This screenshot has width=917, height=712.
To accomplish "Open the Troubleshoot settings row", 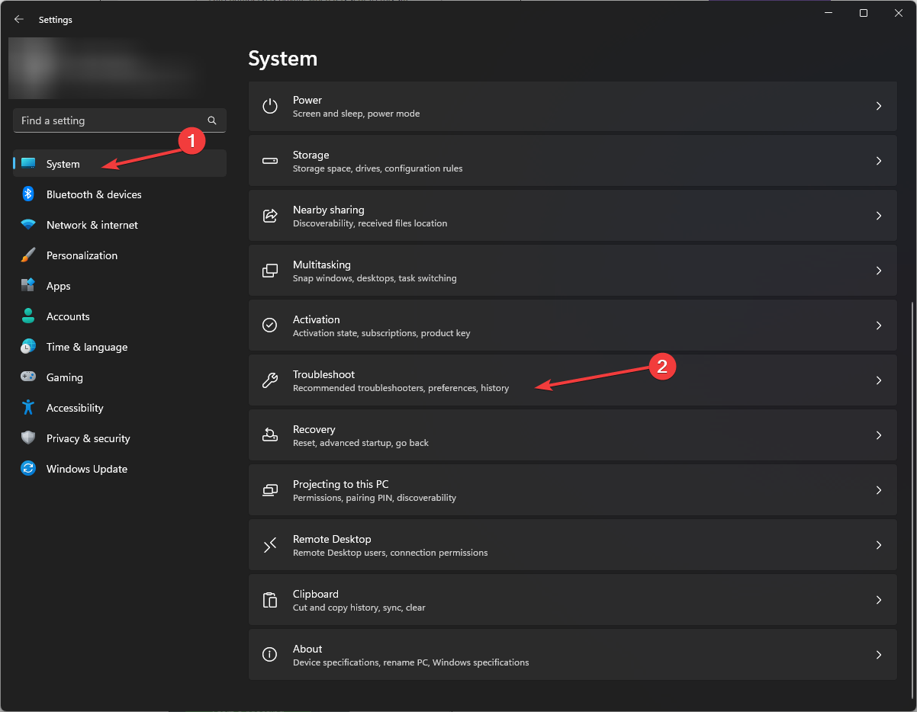I will pos(572,380).
